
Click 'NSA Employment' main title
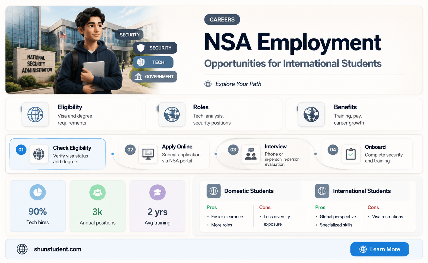[293, 42]
